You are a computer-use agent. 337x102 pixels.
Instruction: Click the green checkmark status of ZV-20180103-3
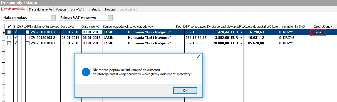tap(16, 43)
